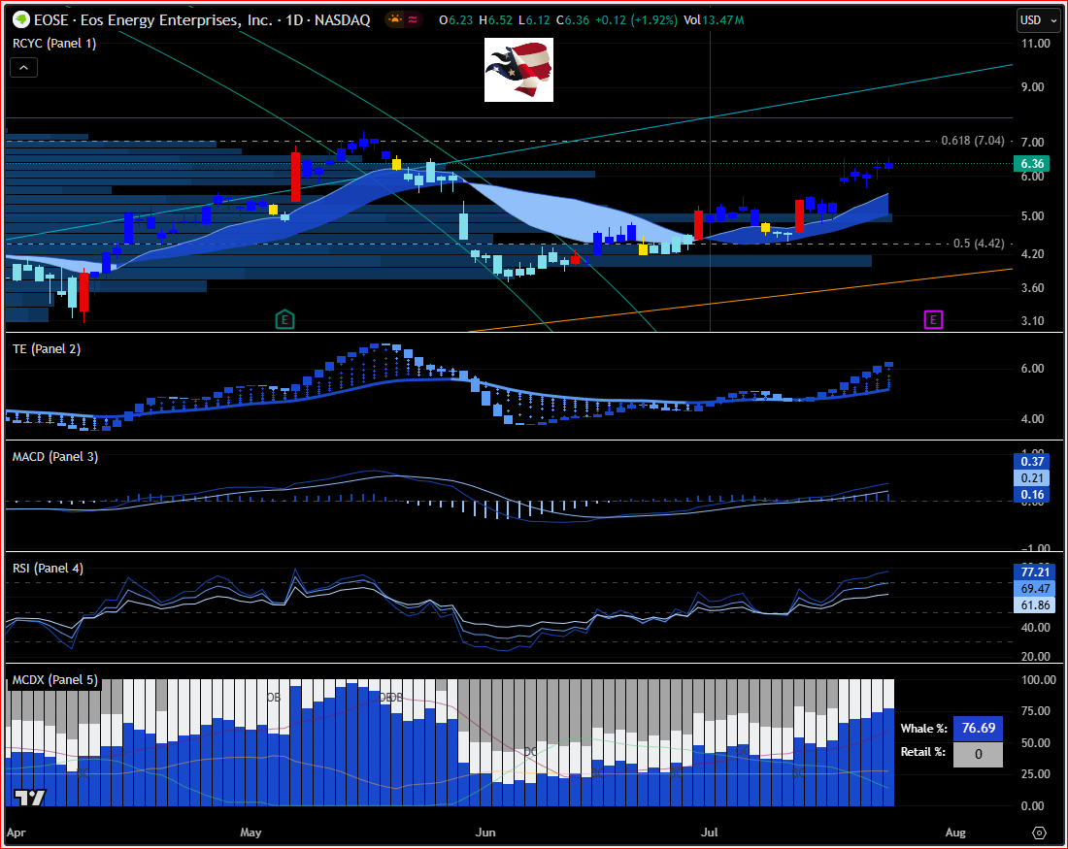The width and height of the screenshot is (1068, 849).
Task: Click the Jun label on time axis
Action: [484, 832]
